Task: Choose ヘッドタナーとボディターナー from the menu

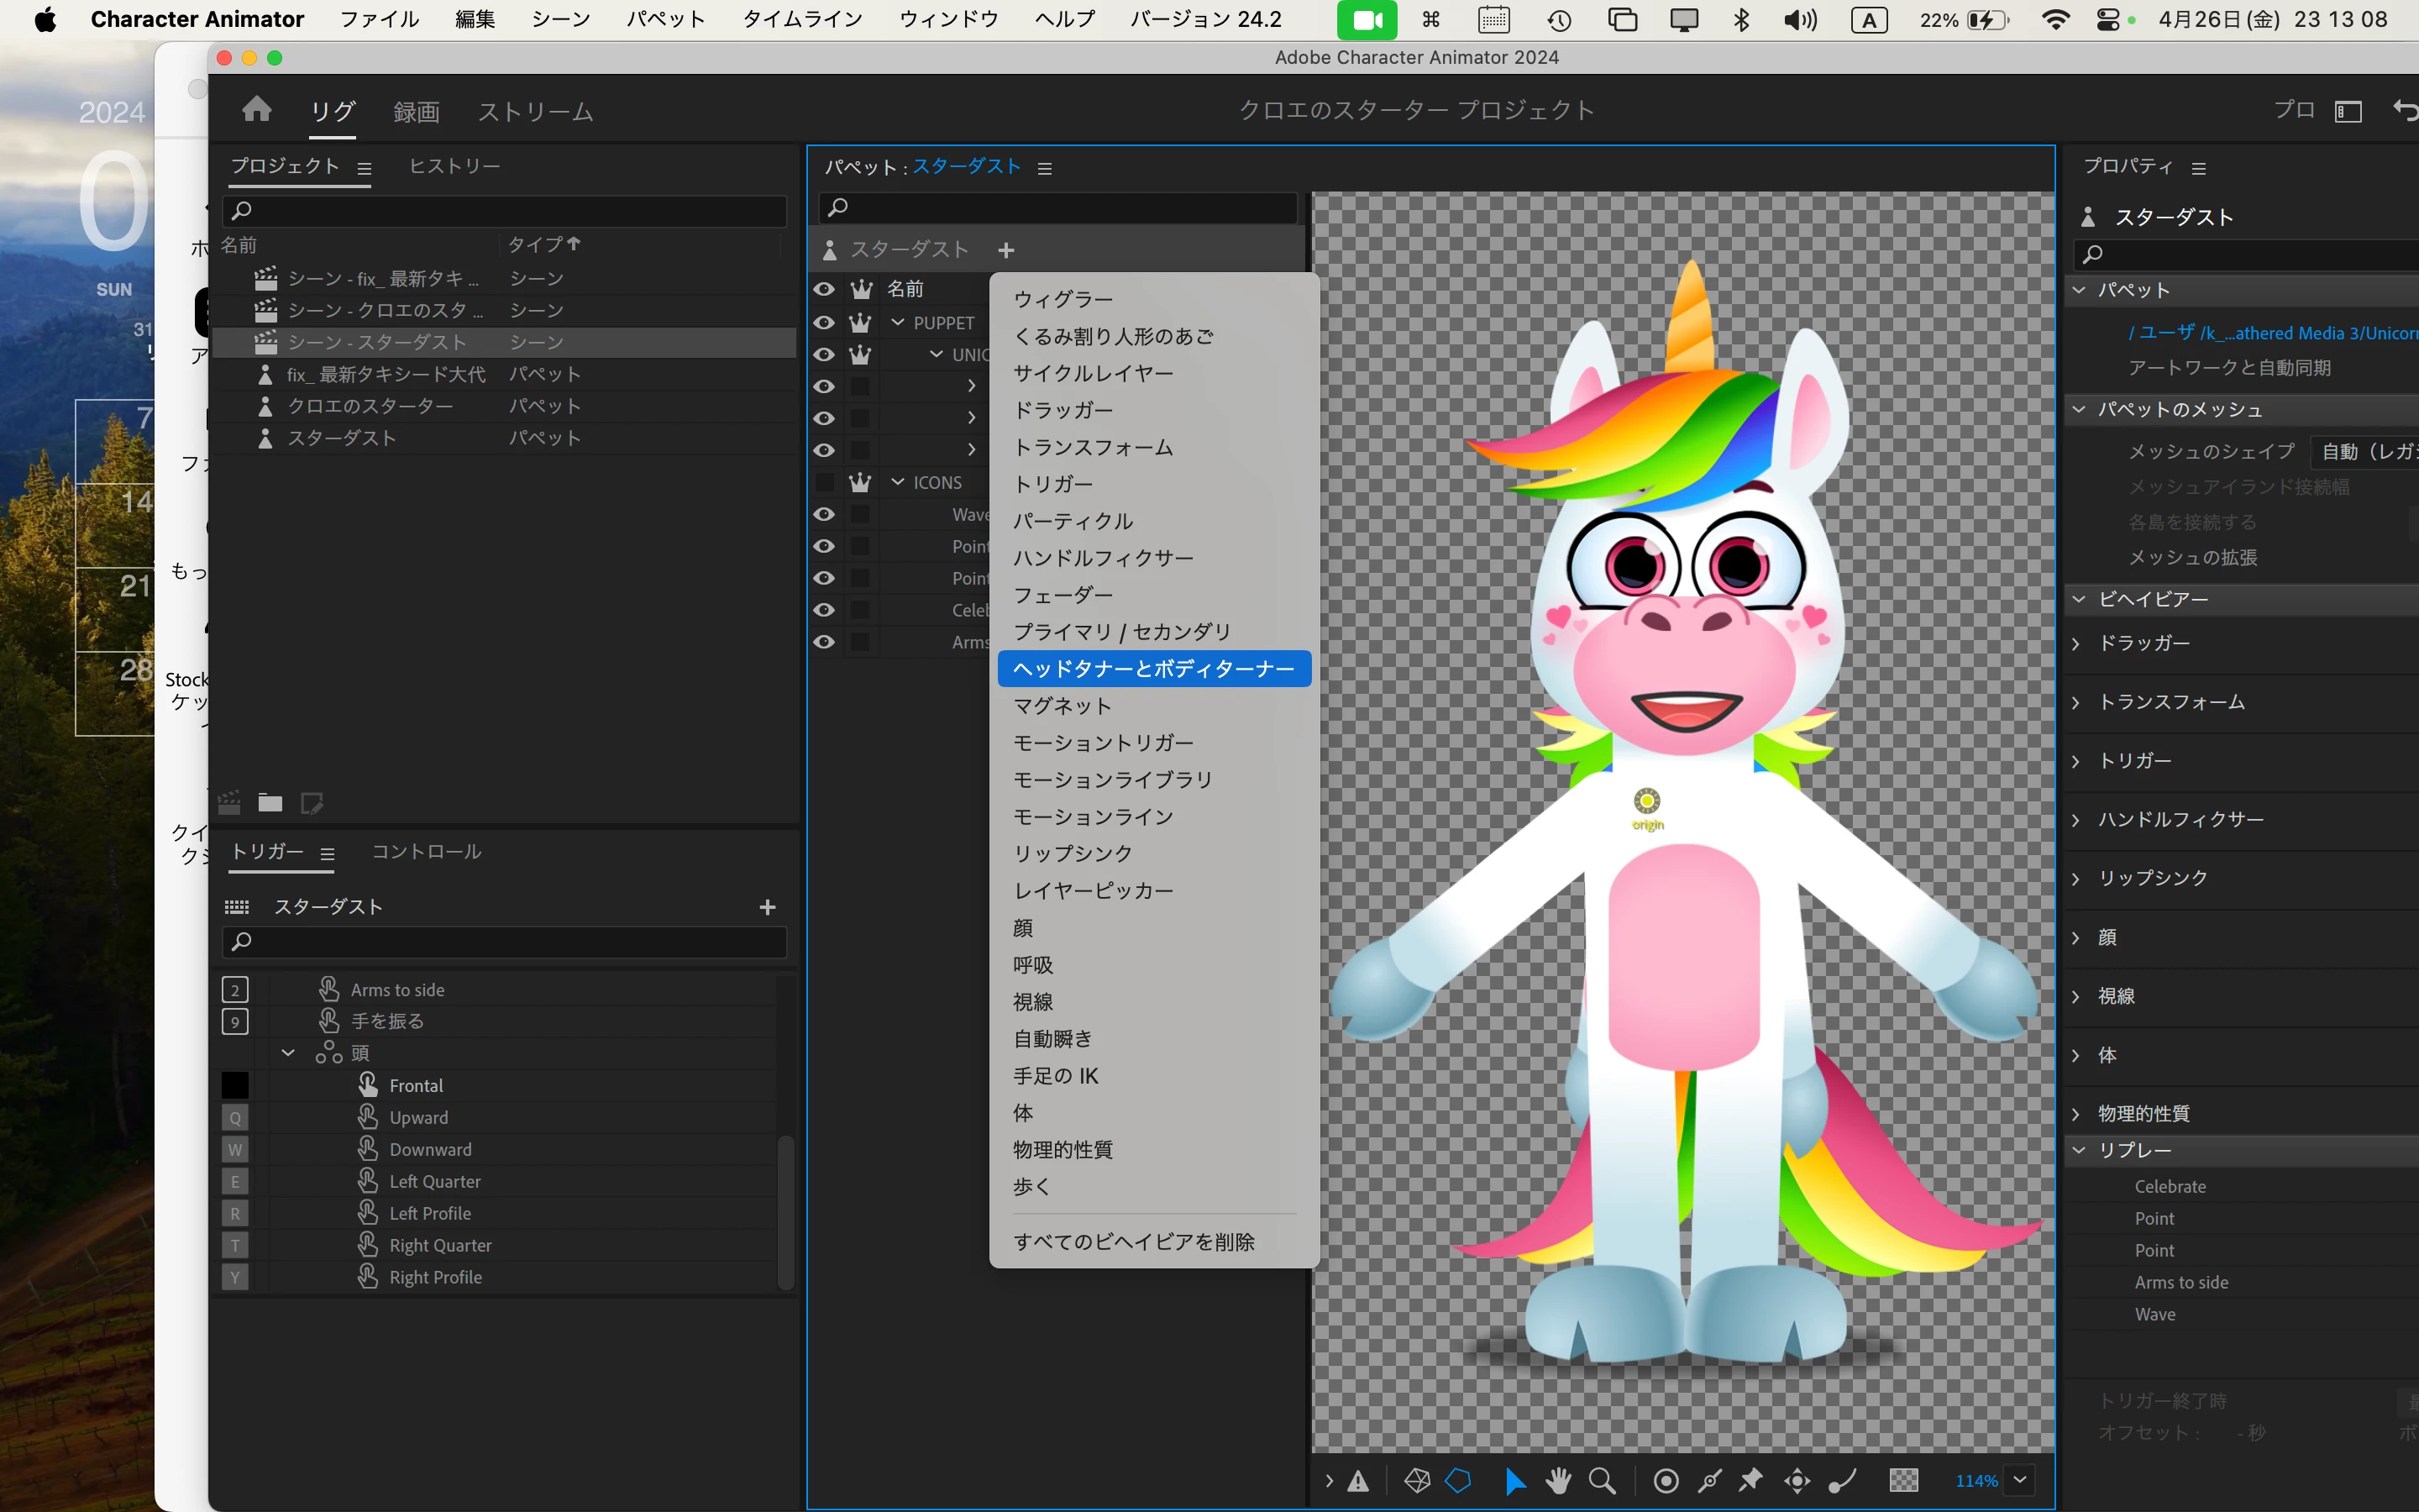Action: tap(1153, 669)
